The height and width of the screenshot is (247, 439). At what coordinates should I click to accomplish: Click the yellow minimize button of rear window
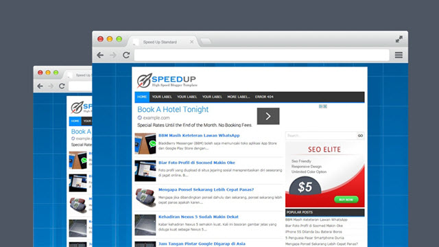[x=48, y=73]
